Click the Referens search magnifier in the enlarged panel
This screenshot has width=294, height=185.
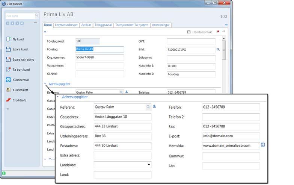[x=148, y=107]
